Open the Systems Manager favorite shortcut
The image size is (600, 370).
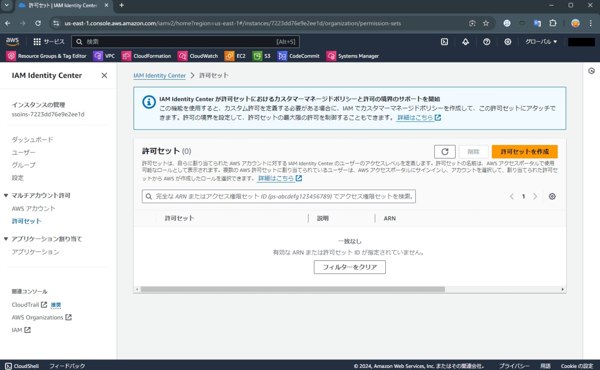click(x=353, y=56)
